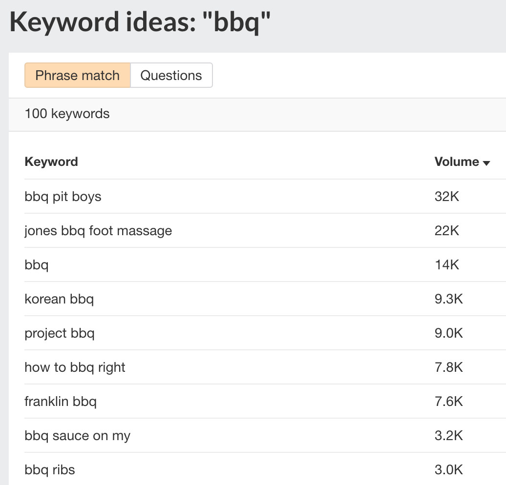This screenshot has width=506, height=485.
Task: Sort results by the Keyword column
Action: pos(51,162)
